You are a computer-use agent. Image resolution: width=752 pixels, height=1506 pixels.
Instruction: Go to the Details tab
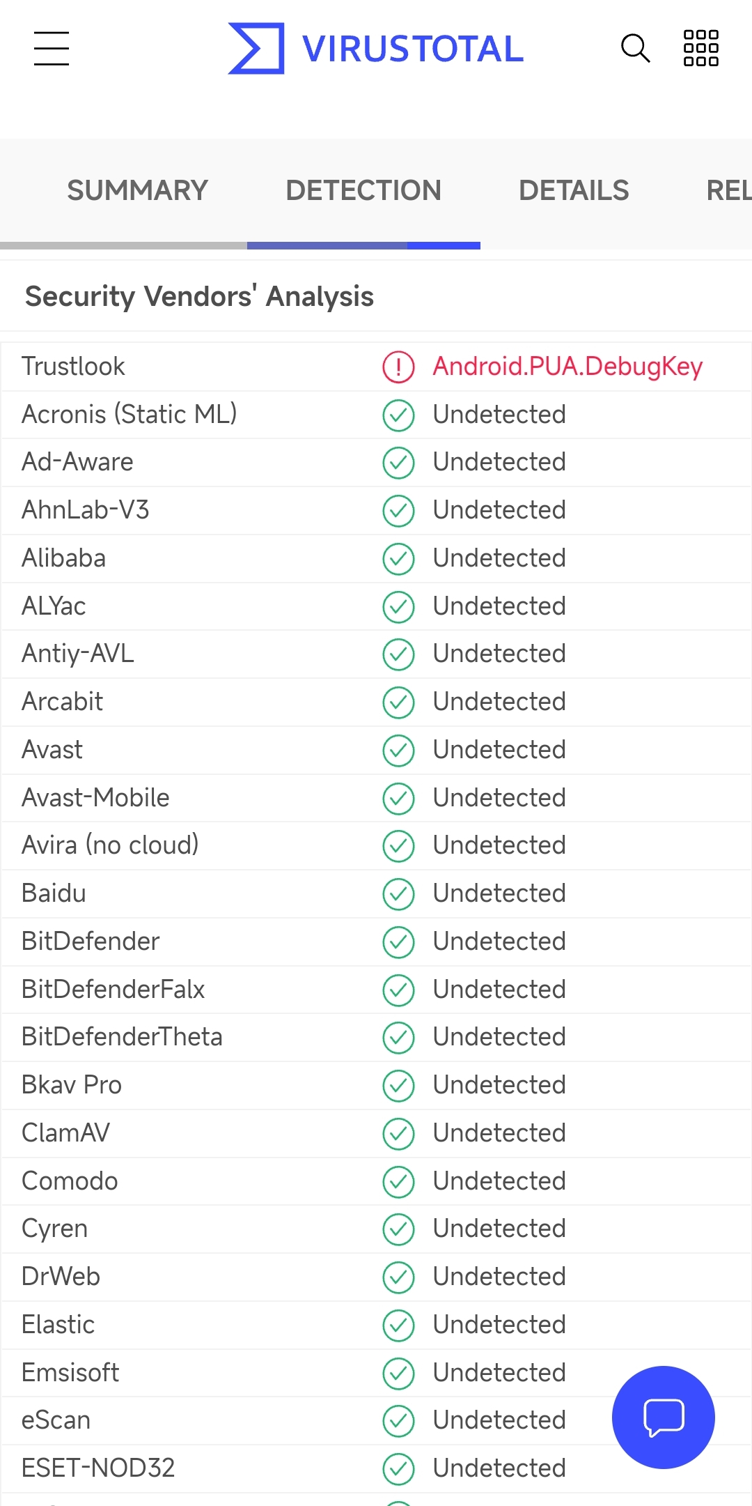[x=574, y=190]
